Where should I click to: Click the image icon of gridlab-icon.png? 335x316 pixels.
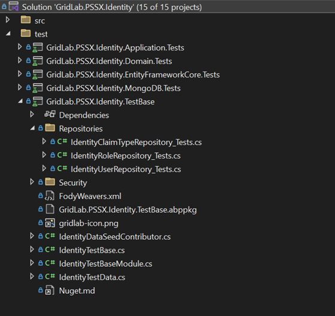tap(50, 223)
